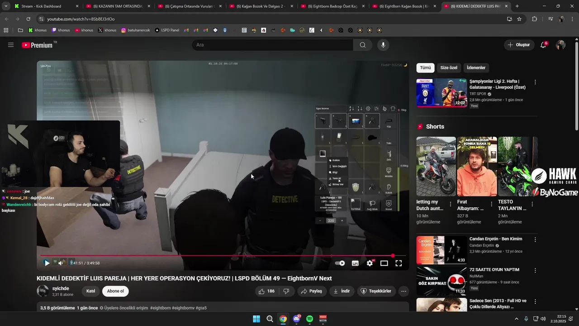Open Spotify from the taskbar
This screenshot has width=579, height=326.
[x=310, y=319]
